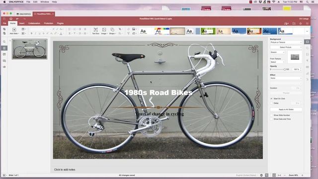
Task: Switch to the Collaboration tab
Action: (34, 23)
